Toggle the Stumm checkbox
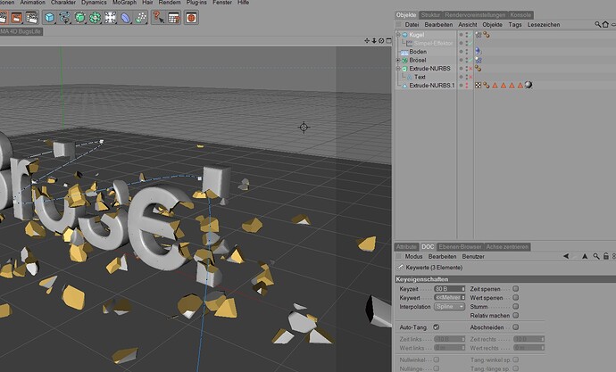The image size is (616, 372). [515, 307]
